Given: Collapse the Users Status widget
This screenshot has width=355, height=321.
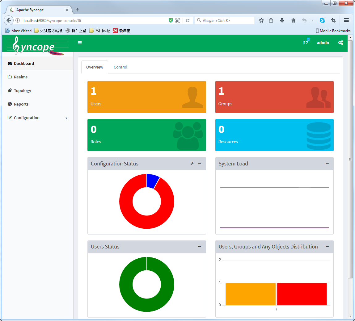Looking at the screenshot, I should (200, 246).
